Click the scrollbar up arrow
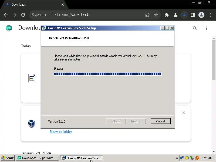 coord(214,38)
